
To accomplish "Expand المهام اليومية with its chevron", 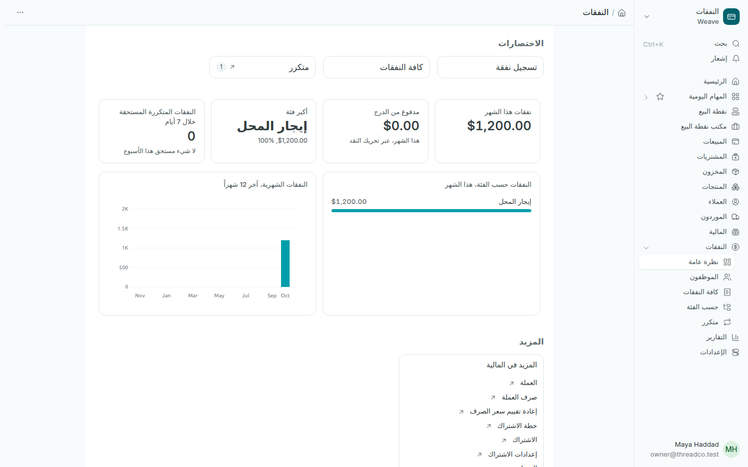I will pyautogui.click(x=646, y=97).
